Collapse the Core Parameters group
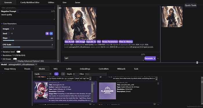 coord(2,24)
